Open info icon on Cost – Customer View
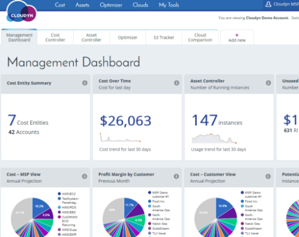 point(268,177)
